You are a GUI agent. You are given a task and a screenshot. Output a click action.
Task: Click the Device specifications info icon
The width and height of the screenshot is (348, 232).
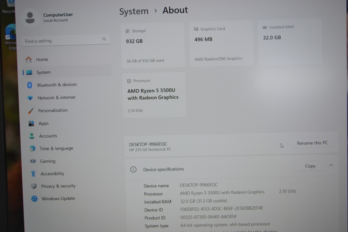(133, 170)
